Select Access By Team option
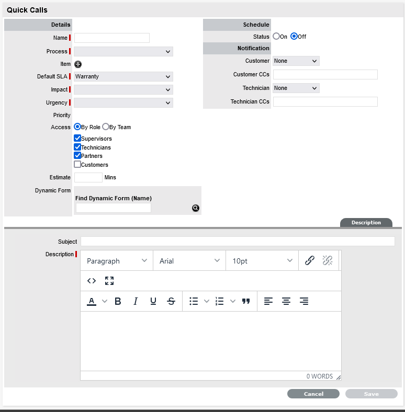405x412 pixels. pyautogui.click(x=106, y=127)
